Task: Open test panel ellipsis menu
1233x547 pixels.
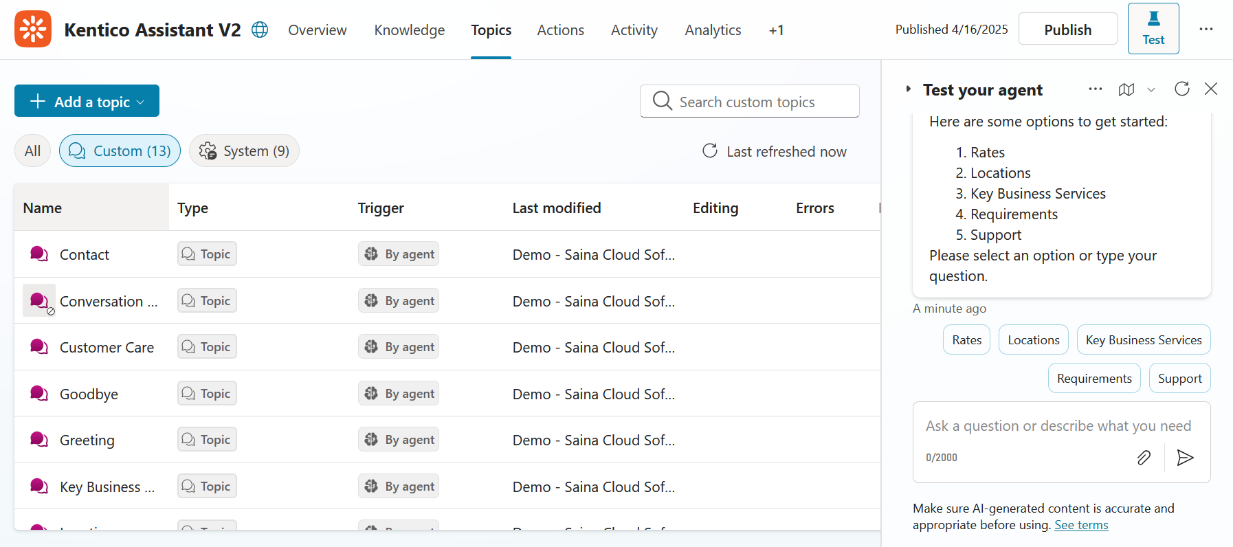Action: 1096,89
